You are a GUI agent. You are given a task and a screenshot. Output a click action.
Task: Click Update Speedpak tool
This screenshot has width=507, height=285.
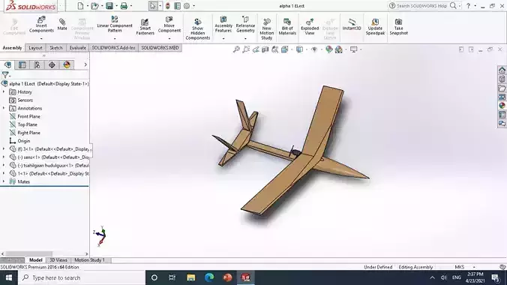[375, 26]
